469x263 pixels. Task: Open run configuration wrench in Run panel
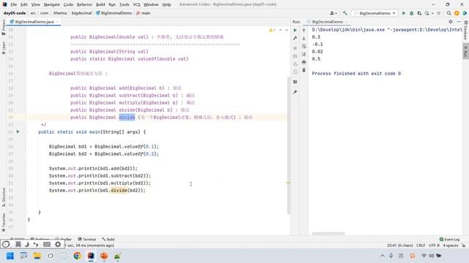point(295,38)
